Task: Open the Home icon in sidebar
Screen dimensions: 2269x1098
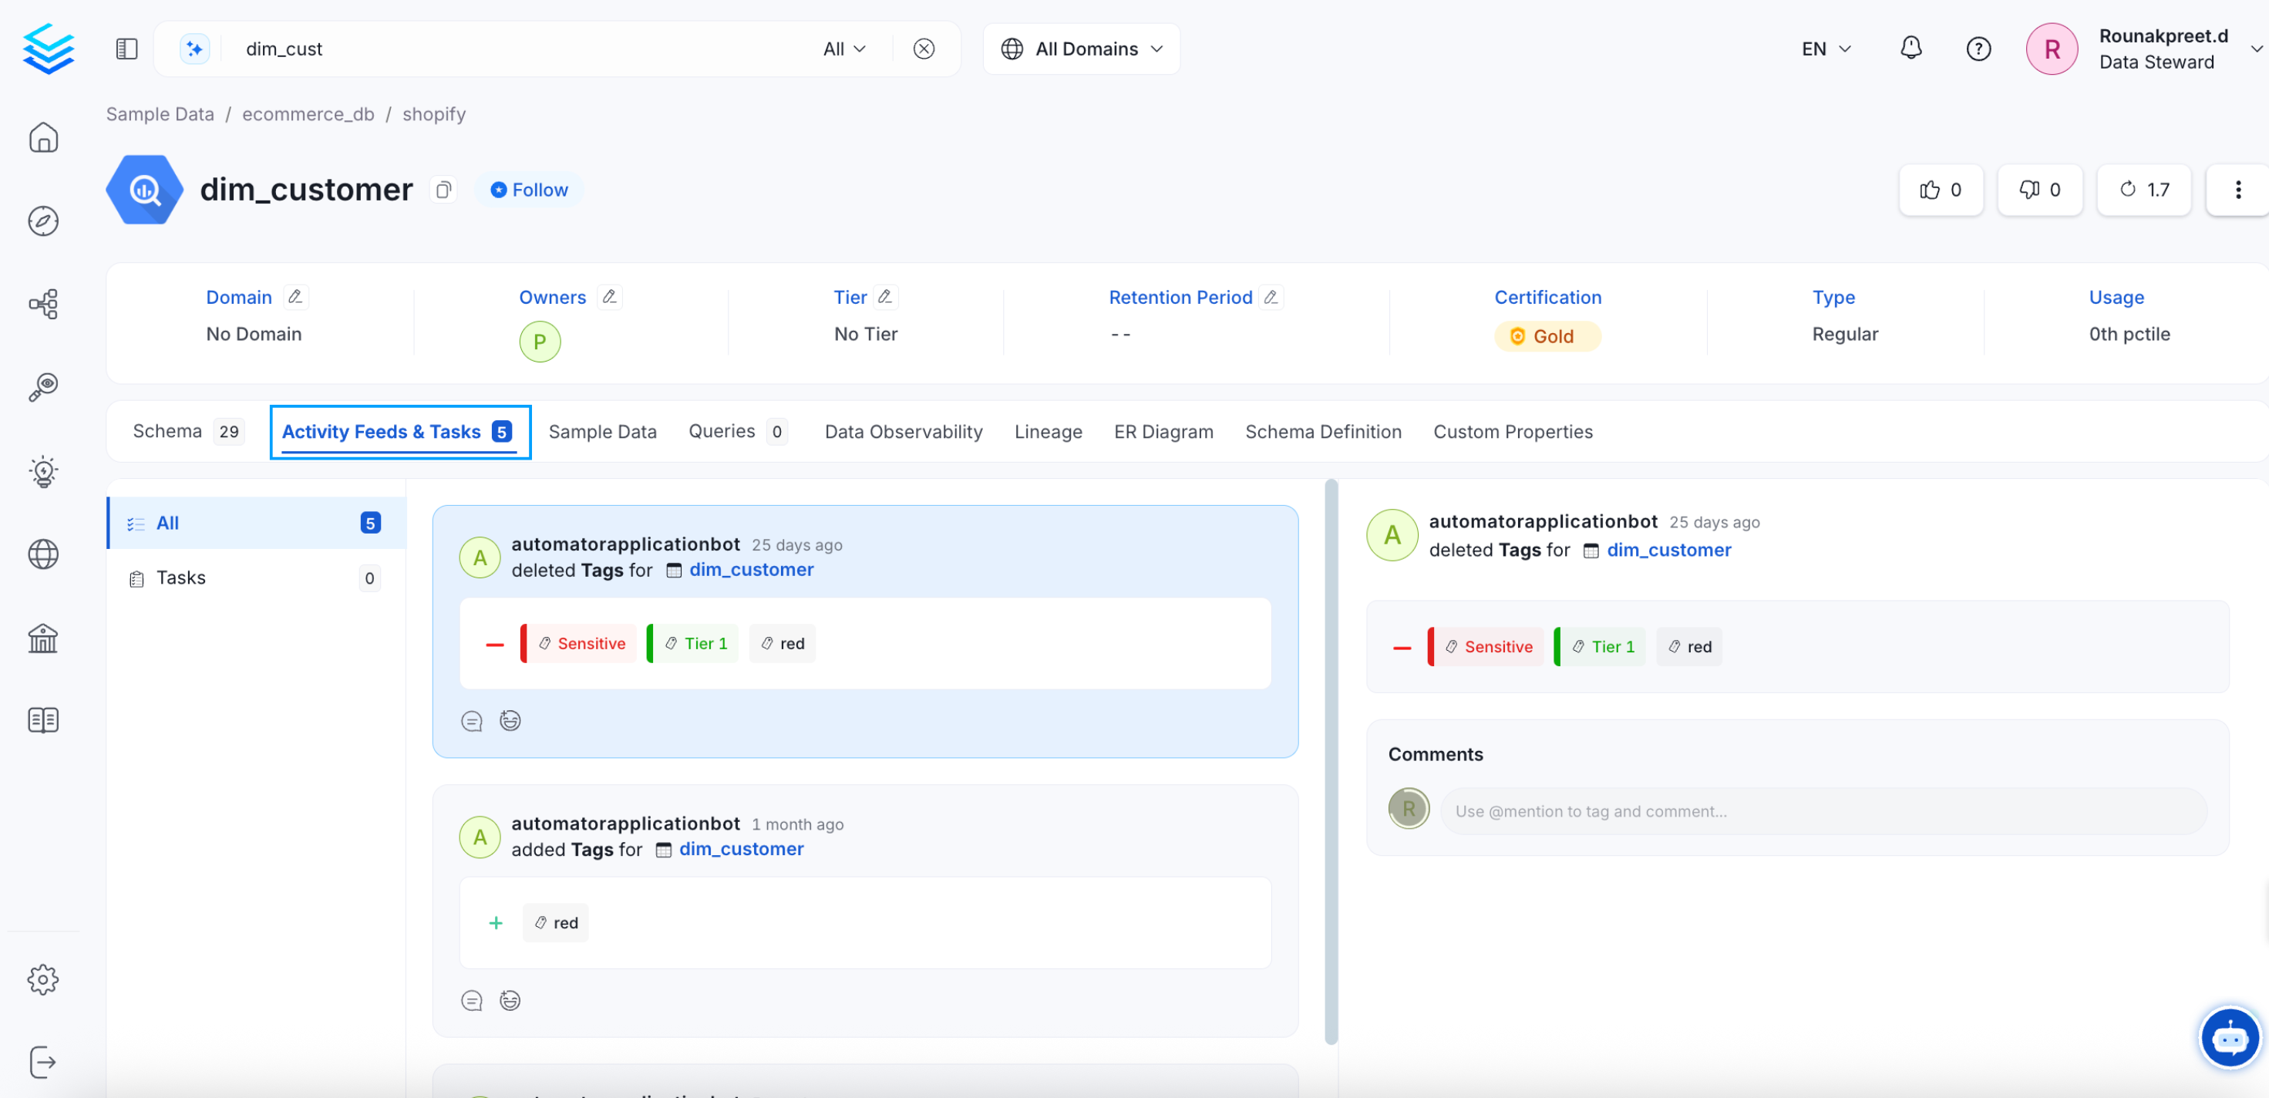Action: pos(43,137)
